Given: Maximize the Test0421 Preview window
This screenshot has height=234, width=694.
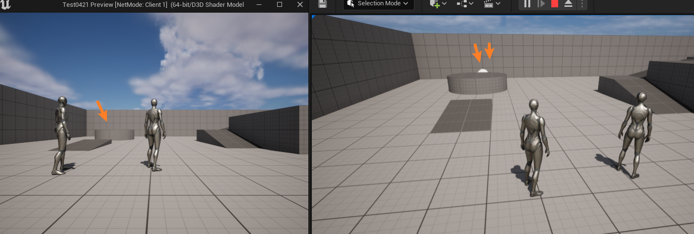Looking at the screenshot, I should [280, 4].
